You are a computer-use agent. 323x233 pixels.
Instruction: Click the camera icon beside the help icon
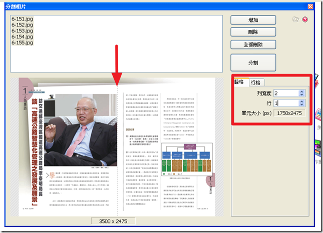(296, 19)
